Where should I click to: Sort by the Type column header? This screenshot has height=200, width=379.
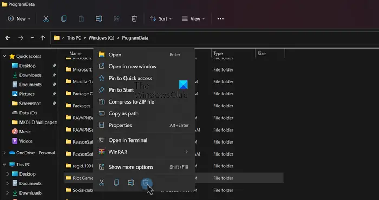click(218, 54)
